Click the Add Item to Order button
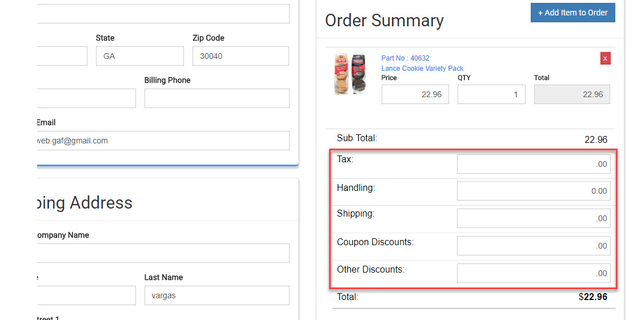The width and height of the screenshot is (633, 320). pos(572,13)
